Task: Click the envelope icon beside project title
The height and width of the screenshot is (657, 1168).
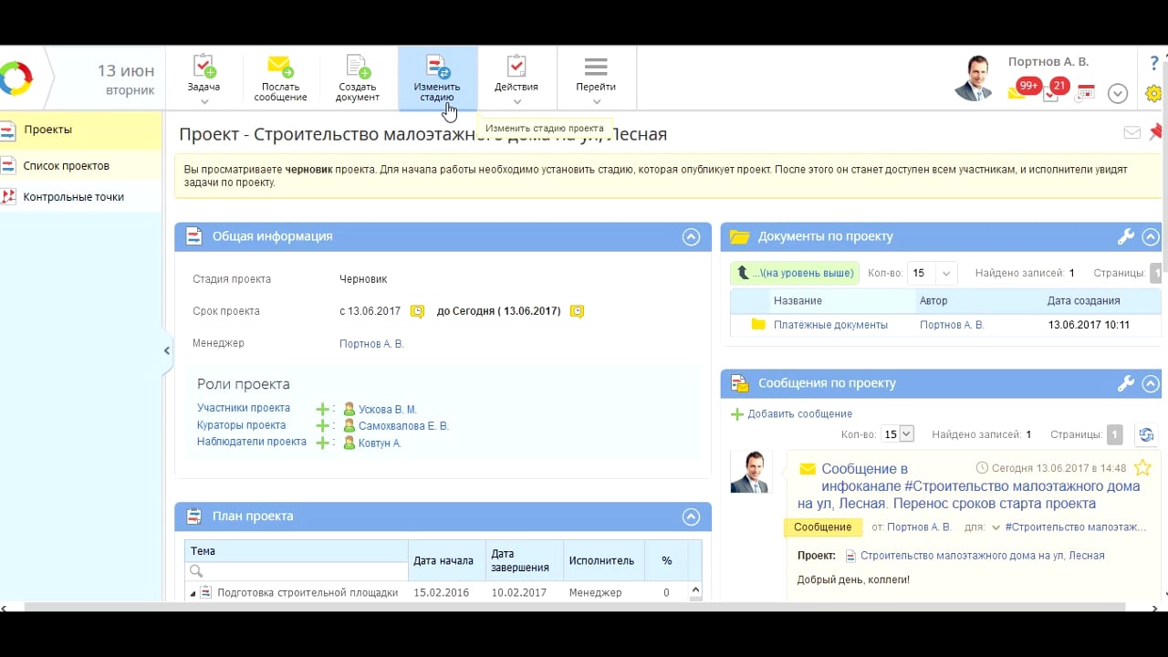Action: 1131,133
